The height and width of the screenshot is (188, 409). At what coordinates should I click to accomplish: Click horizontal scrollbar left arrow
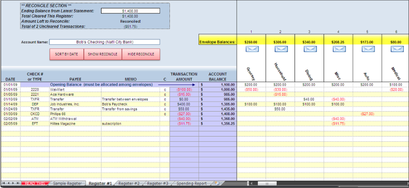251,183
